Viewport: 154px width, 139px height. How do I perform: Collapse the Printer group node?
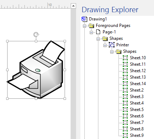click(105, 45)
